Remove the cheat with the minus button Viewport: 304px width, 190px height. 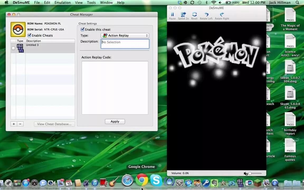20,124
